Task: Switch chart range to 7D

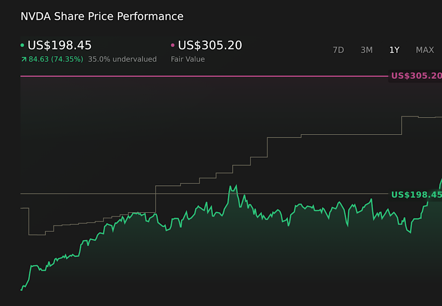Action: pyautogui.click(x=338, y=50)
